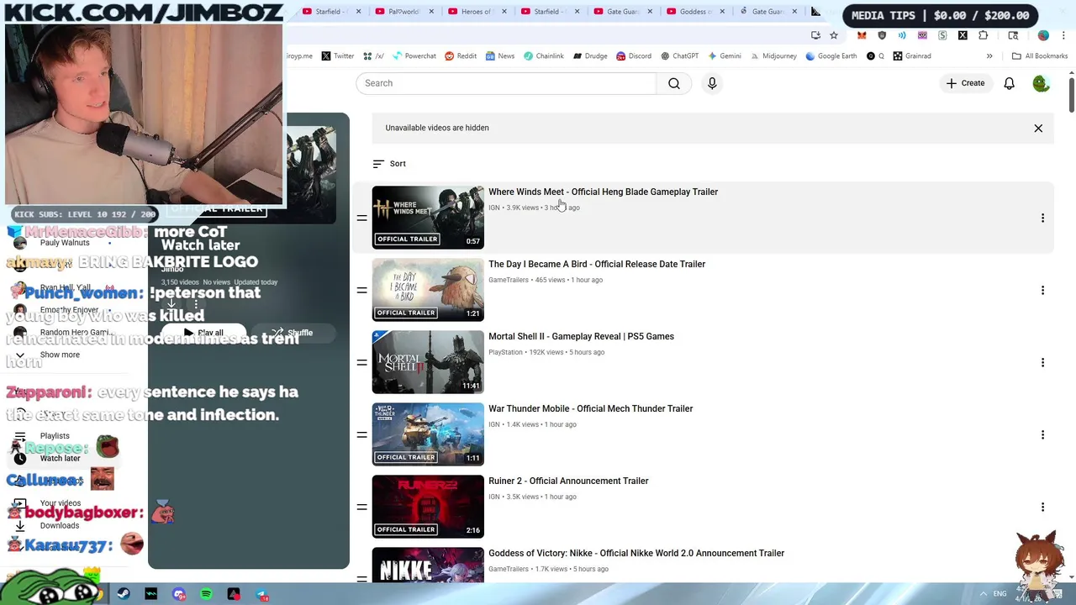Image resolution: width=1076 pixels, height=605 pixels.
Task: Open War Thunder Mobile video thumbnail
Action: point(428,434)
